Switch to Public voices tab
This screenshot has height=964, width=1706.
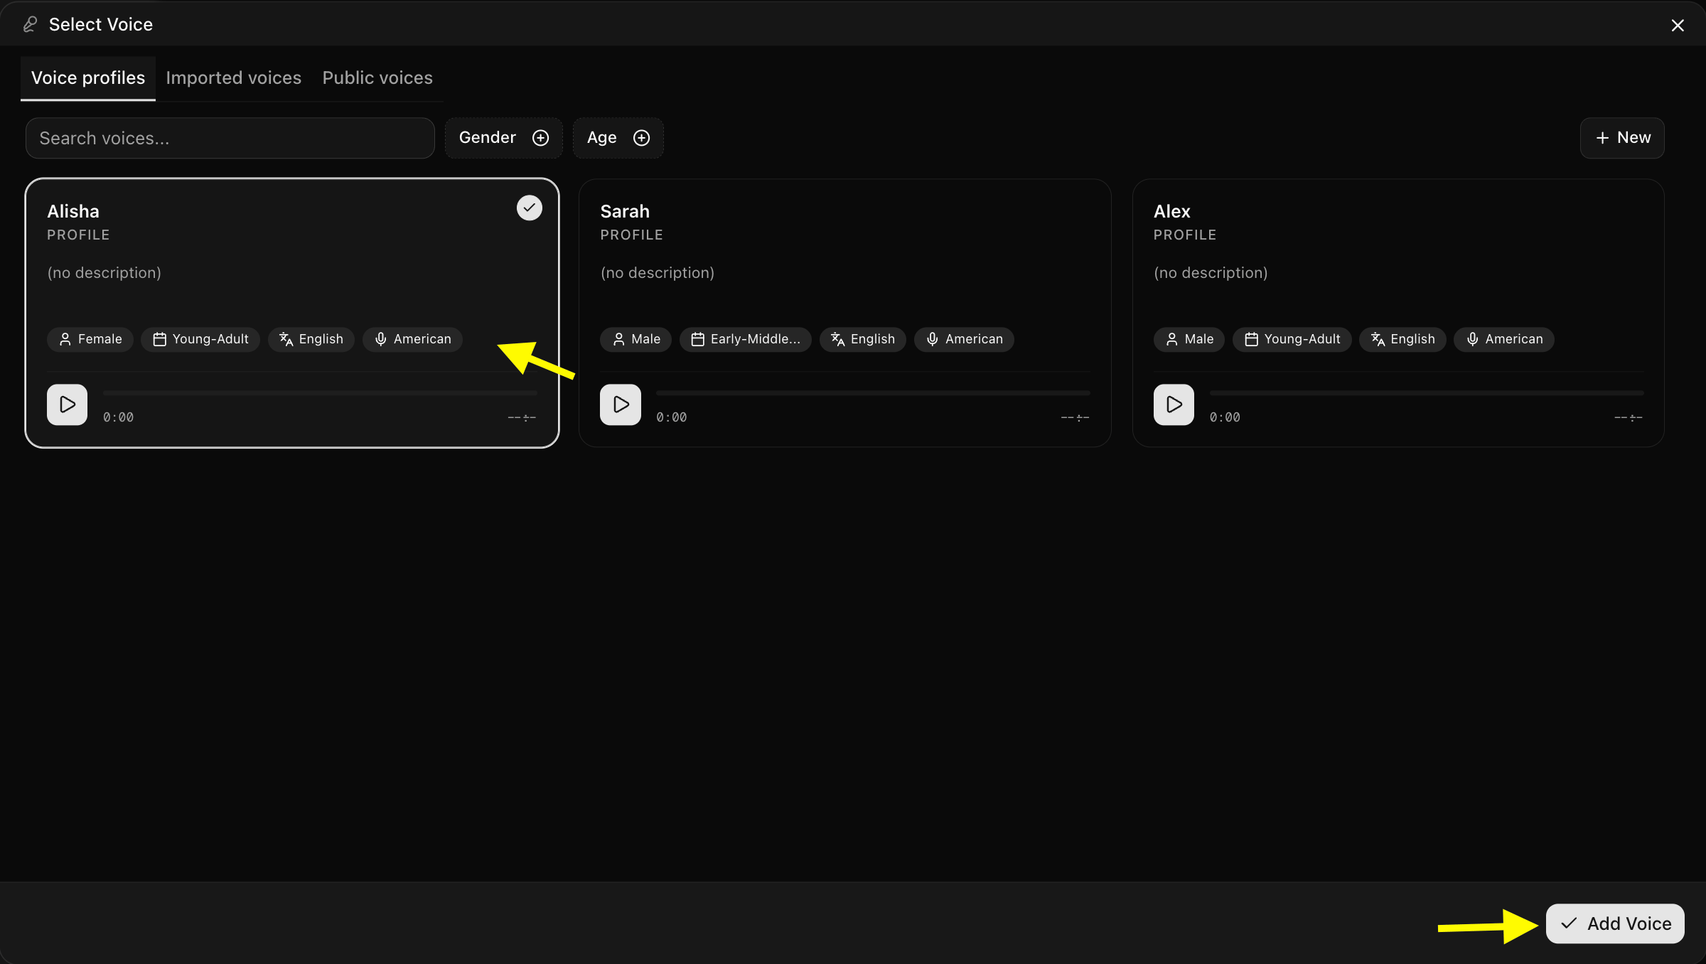coord(377,78)
